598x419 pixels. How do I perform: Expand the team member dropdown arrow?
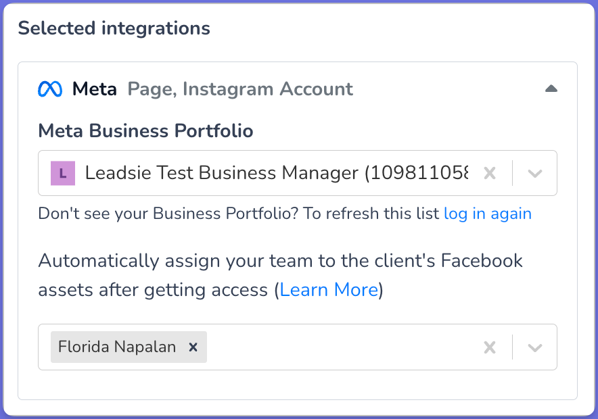pos(535,347)
